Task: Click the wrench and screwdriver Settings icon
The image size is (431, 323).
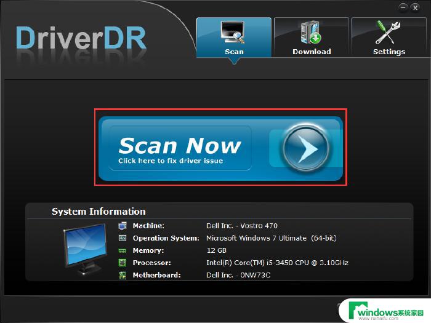Action: [x=387, y=33]
